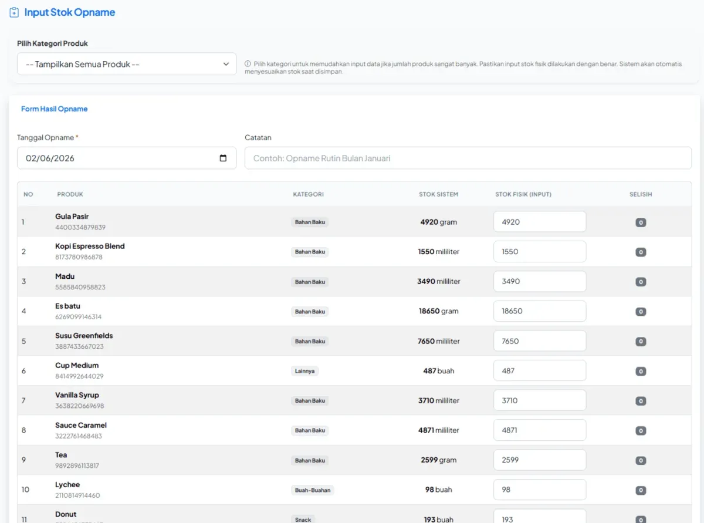Click the dropdown chevron for product category

coord(226,64)
